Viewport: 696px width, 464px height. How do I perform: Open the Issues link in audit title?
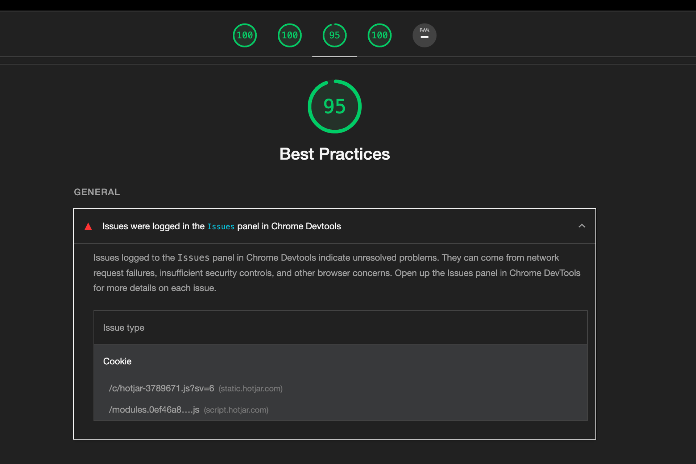[221, 227]
